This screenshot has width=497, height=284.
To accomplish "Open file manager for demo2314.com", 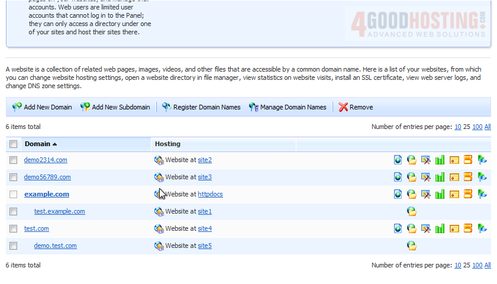I will (411, 160).
